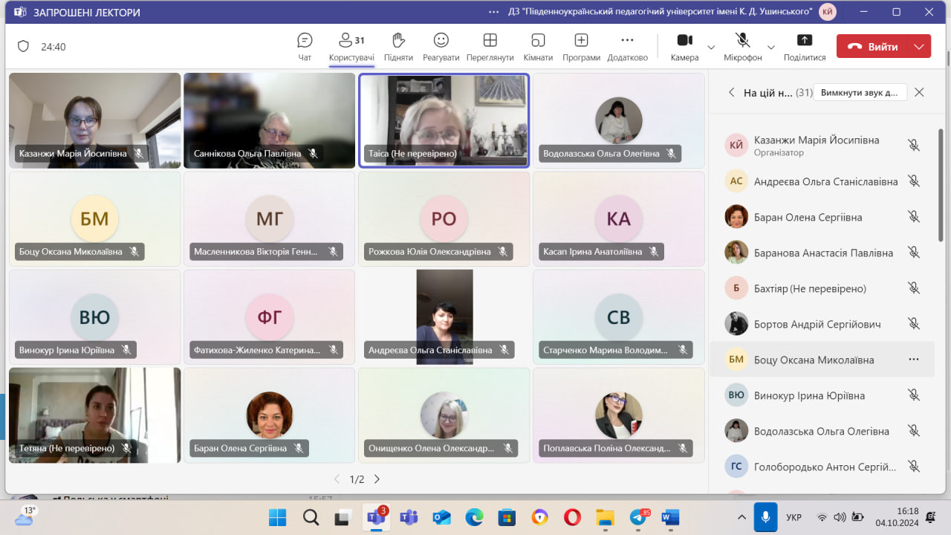Viewport: 951px width, 535px height.
Task: Open Додатково more options menu
Action: pyautogui.click(x=627, y=41)
